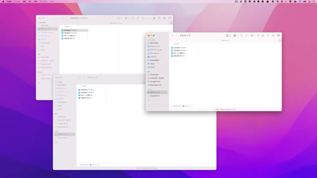Expand 名称未設定フォルダ 3 row chevron in front window
Screen dimensions: 317x178
point(197,48)
